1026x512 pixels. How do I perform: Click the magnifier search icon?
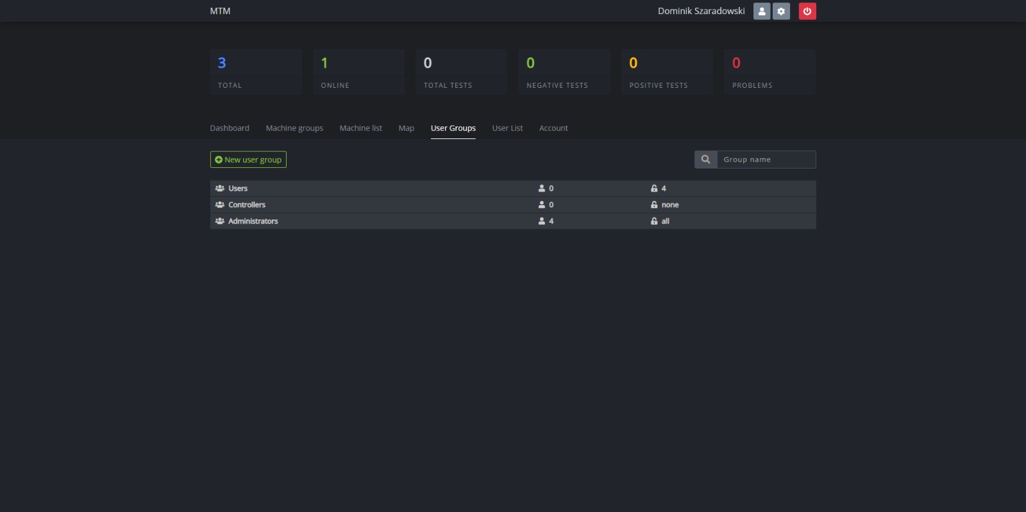coord(705,160)
